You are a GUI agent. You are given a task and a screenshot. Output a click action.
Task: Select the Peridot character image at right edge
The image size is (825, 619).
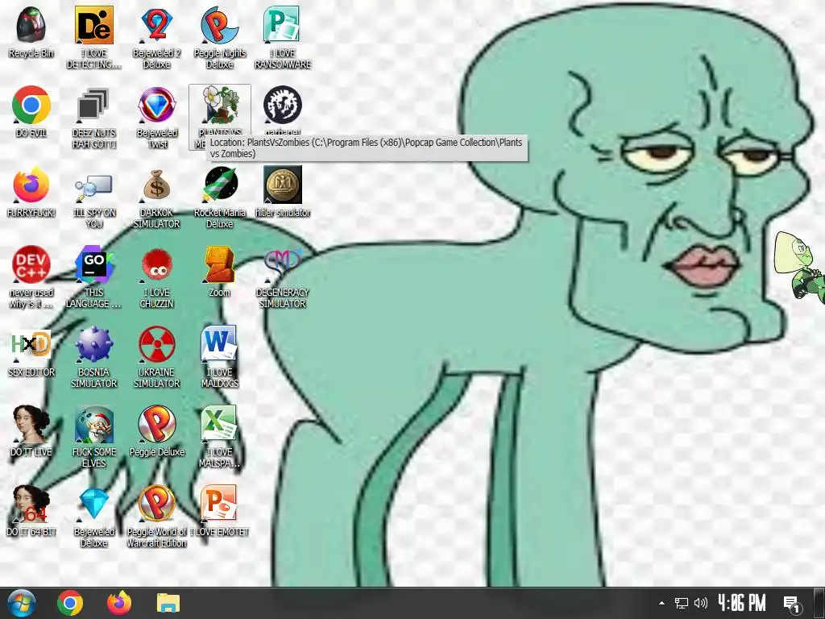800,267
